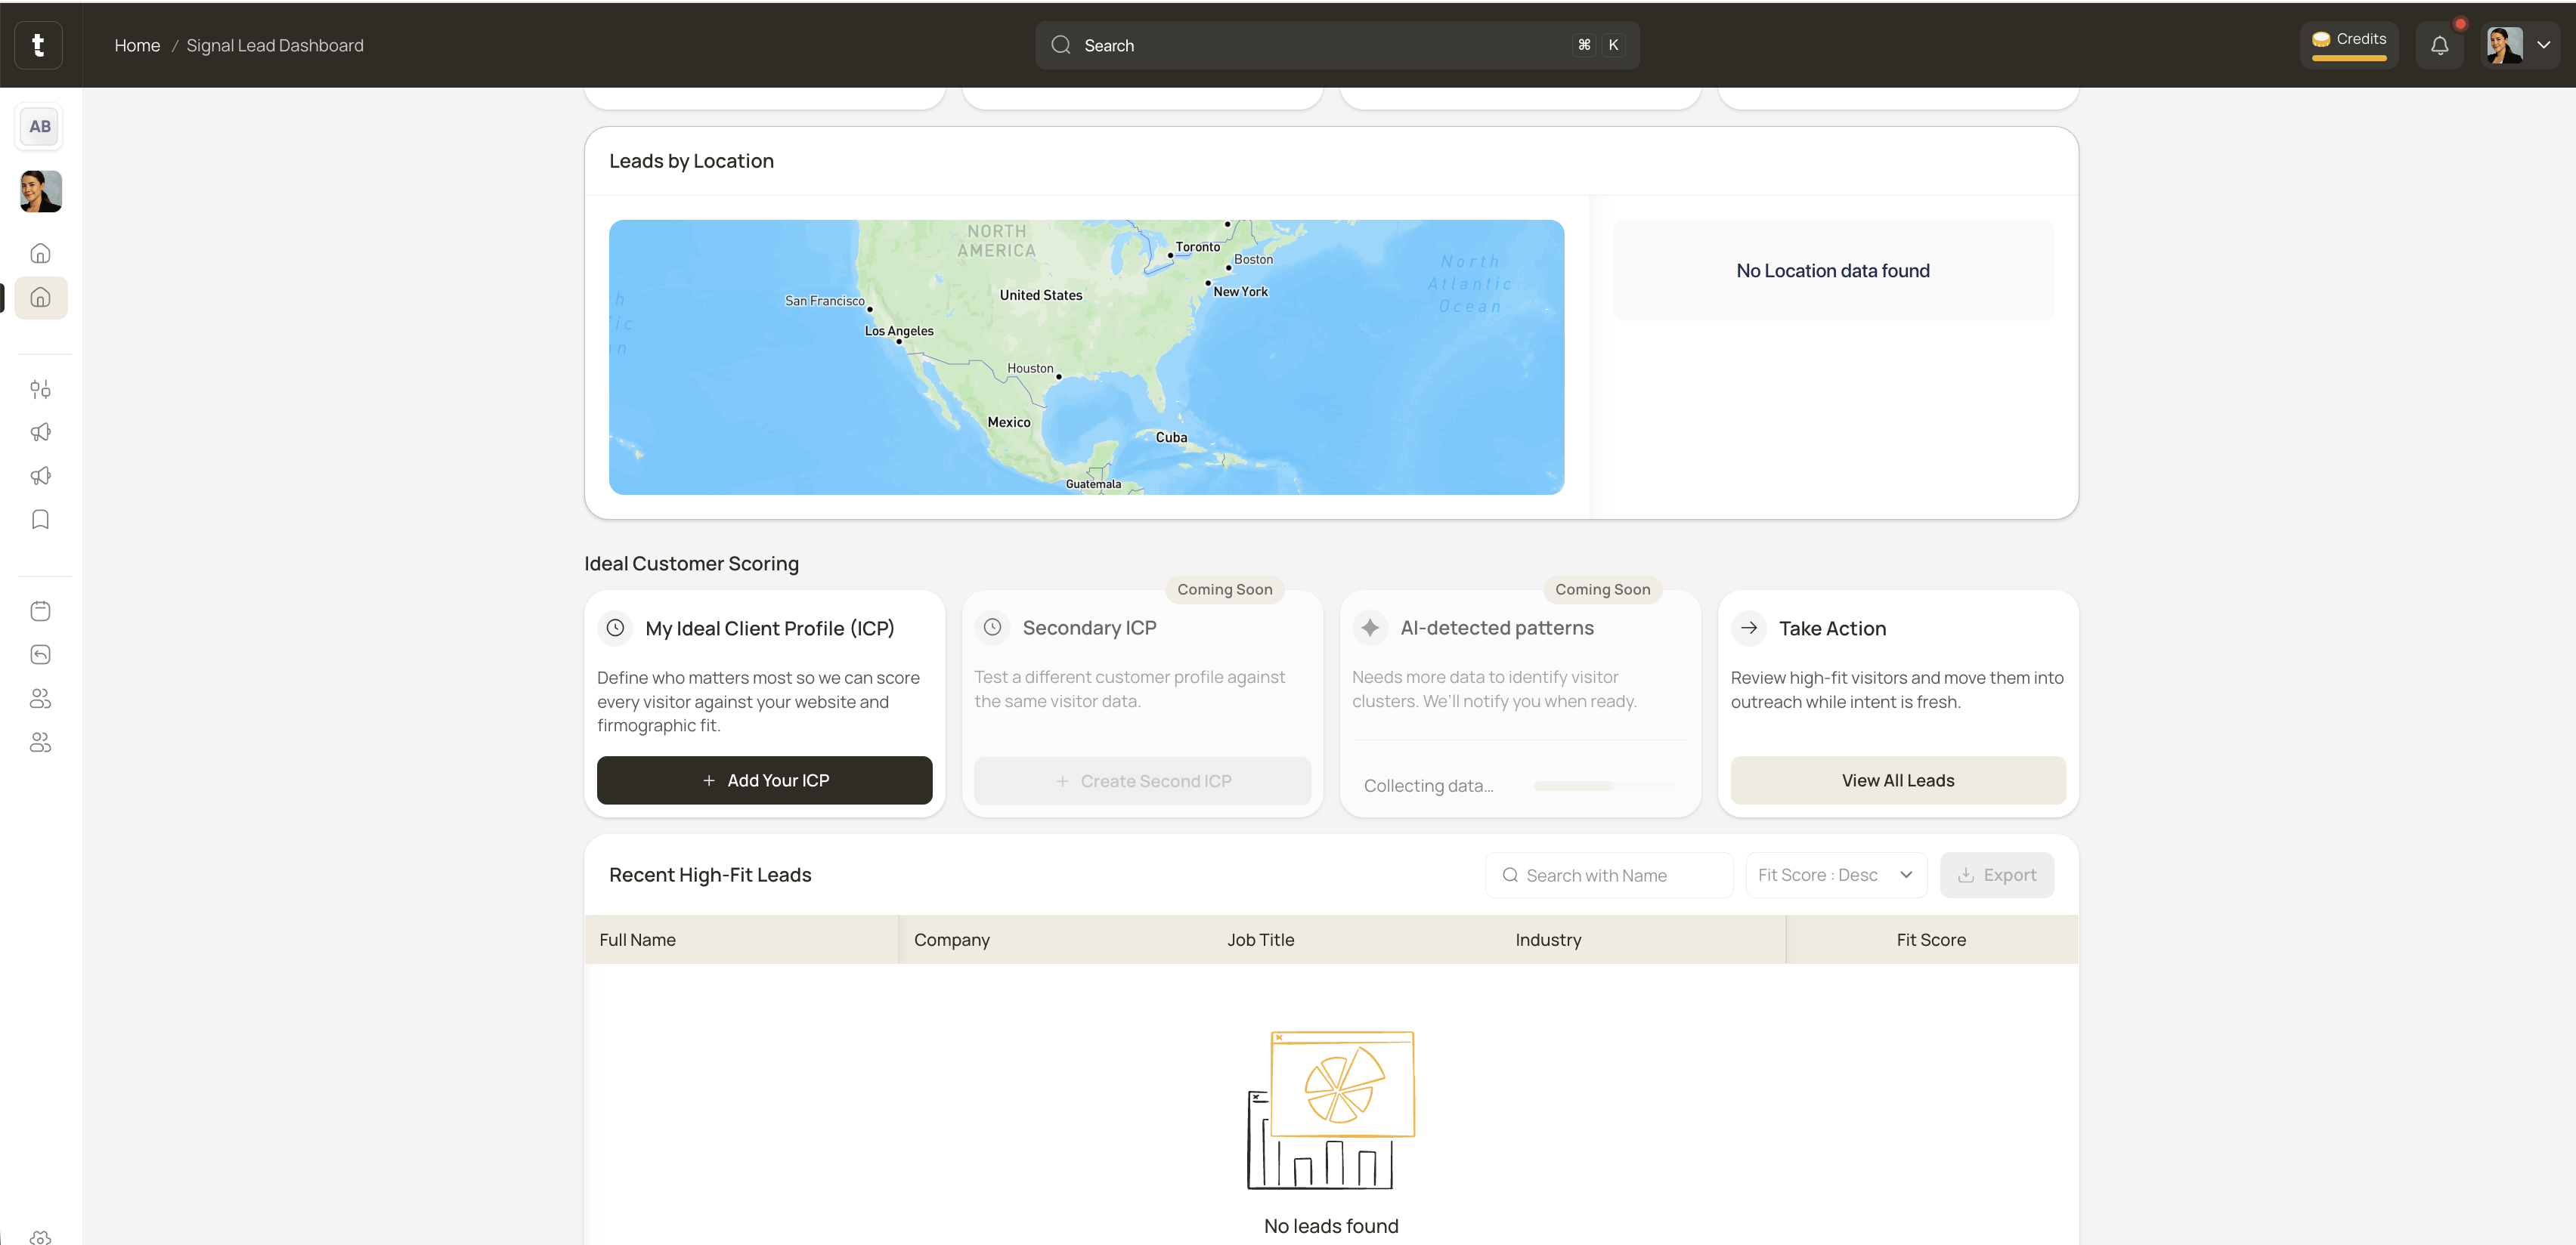Click the Fit Score column header
This screenshot has height=1245, width=2576.
1931,939
